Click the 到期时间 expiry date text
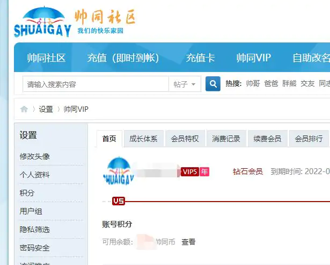This screenshot has height=265, width=330. [300, 171]
